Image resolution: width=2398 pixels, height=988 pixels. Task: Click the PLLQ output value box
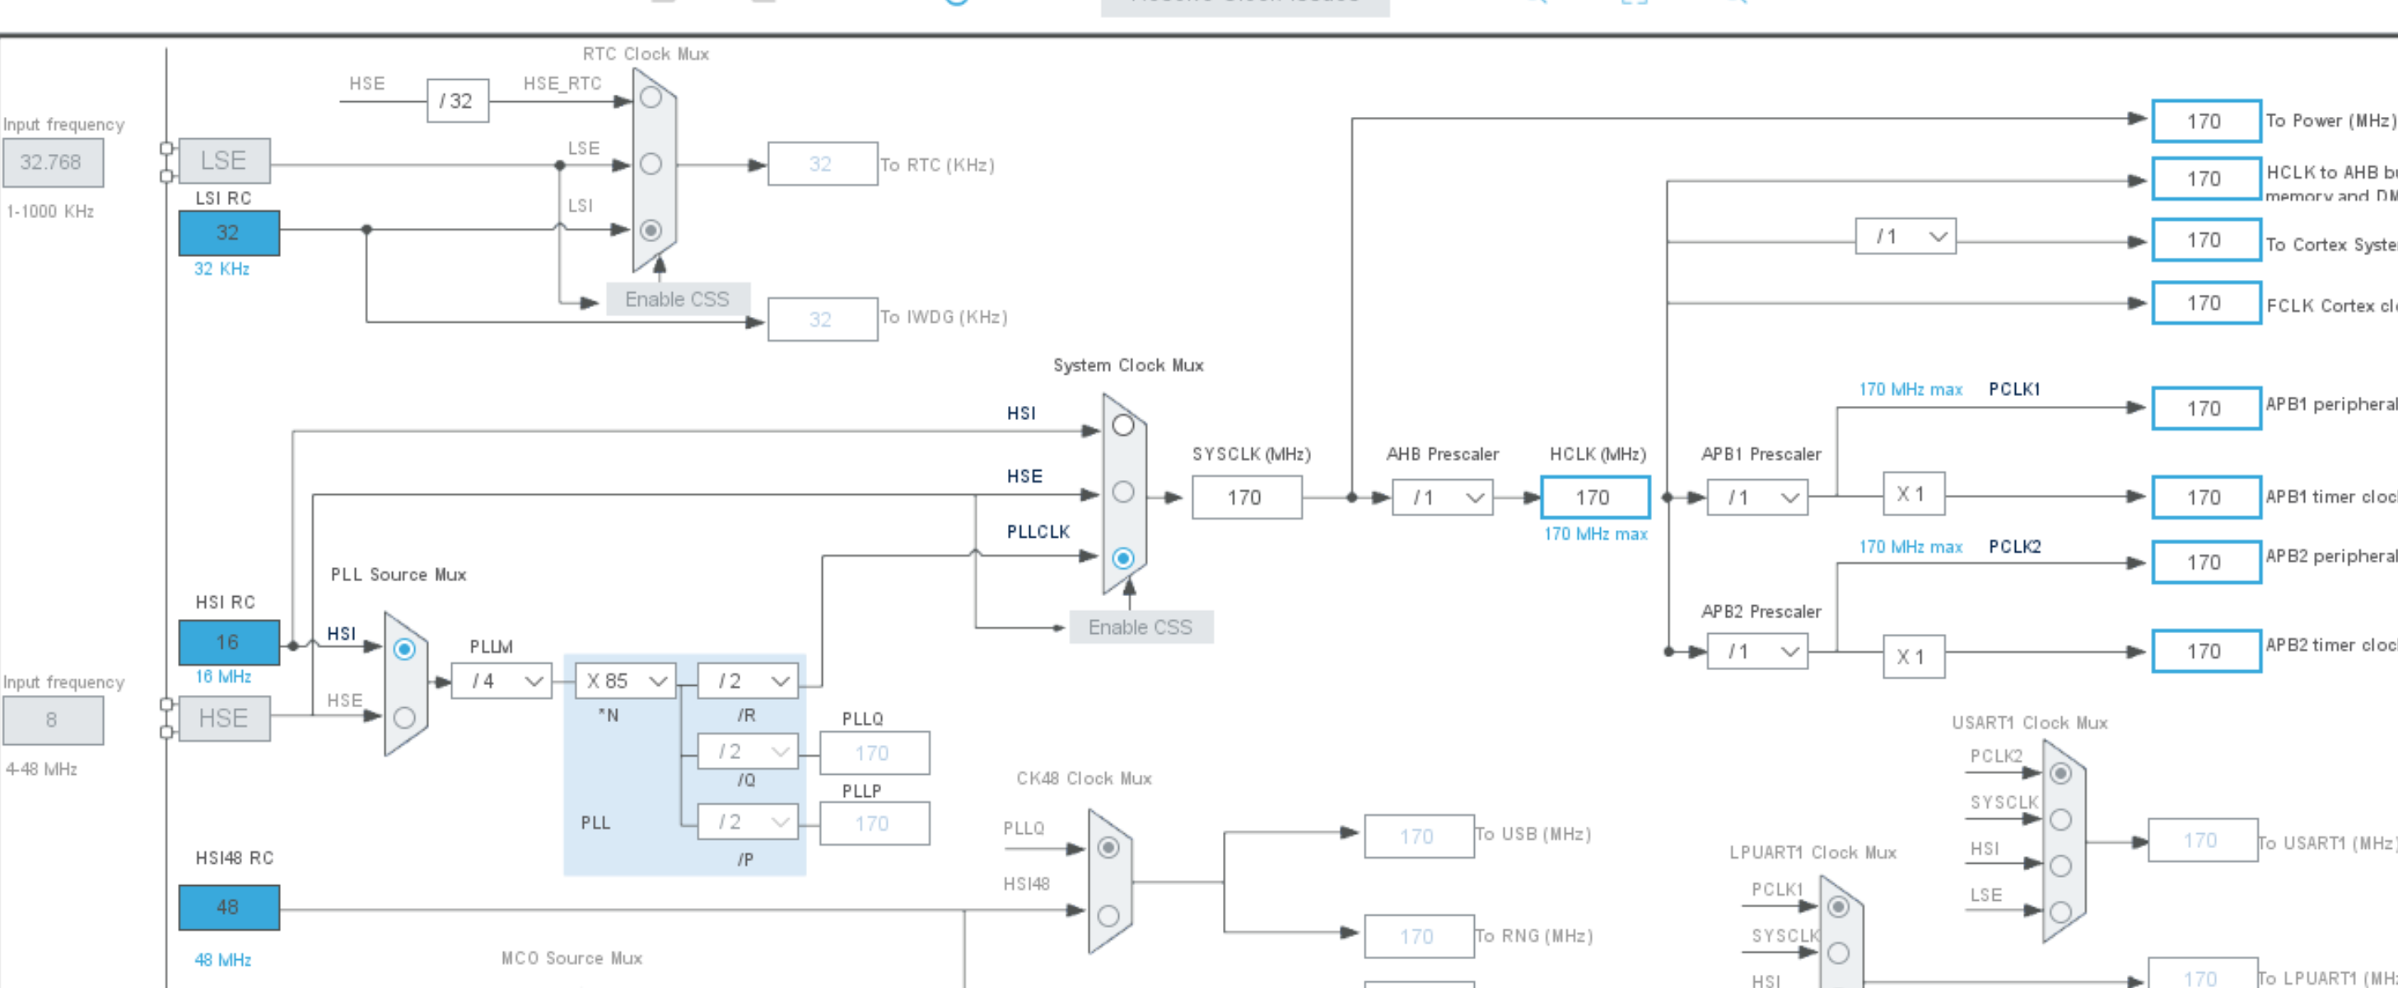874,753
